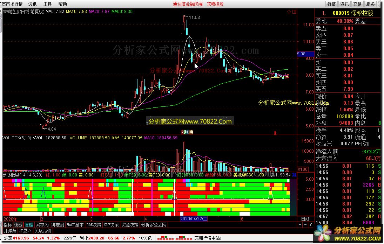
Task: Open the 资讯 menu
Action: click(32, 4)
